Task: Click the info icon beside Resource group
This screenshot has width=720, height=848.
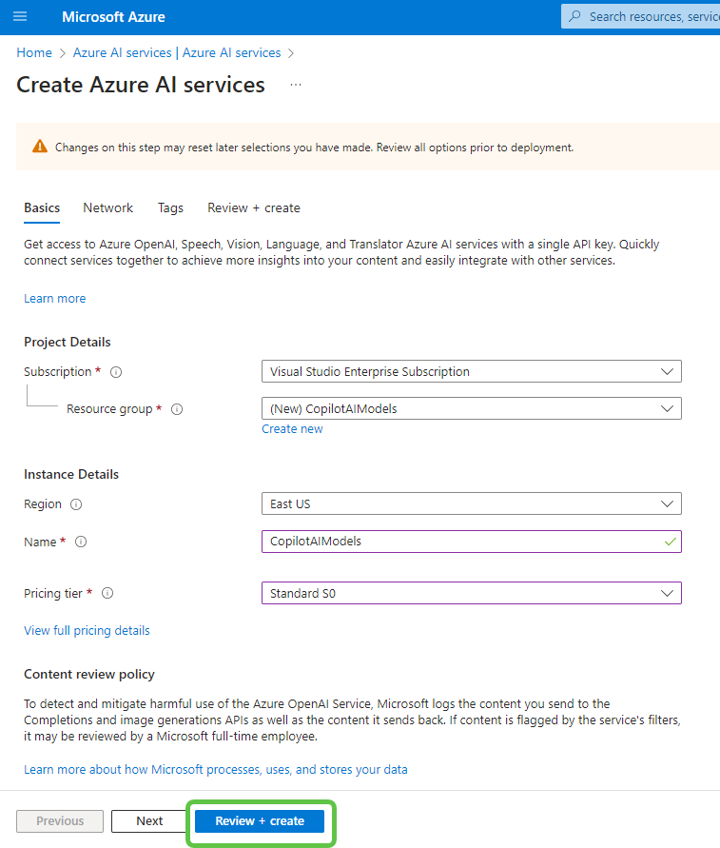Action: [177, 408]
